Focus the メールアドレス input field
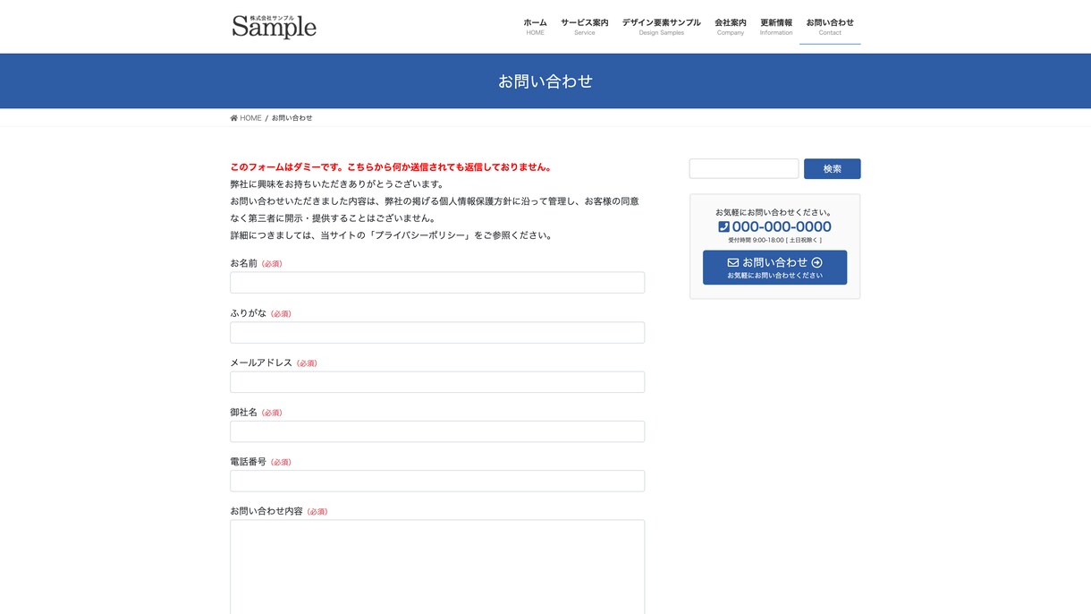Screen dimensions: 1091x614 (x=437, y=382)
